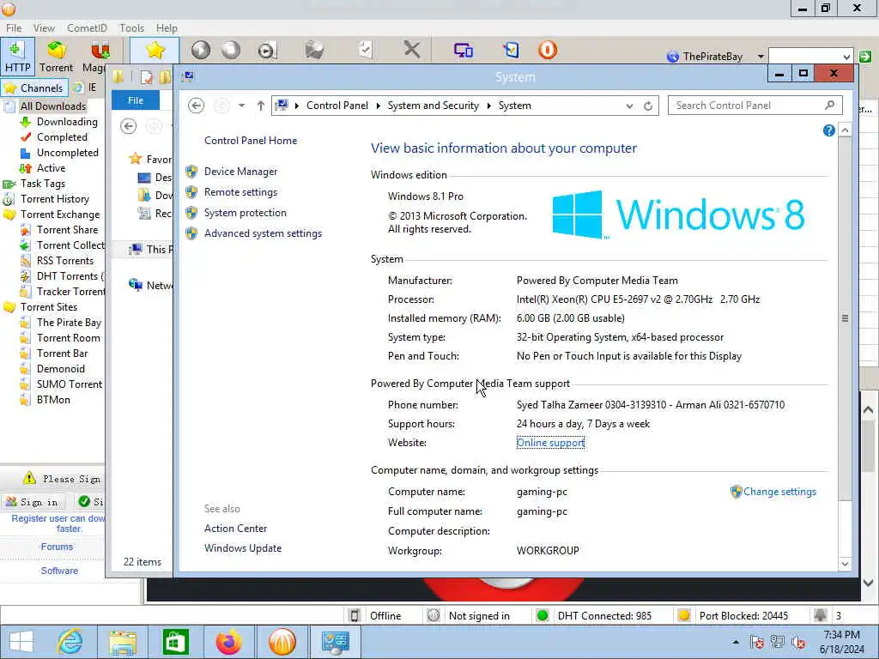The width and height of the screenshot is (879, 659).
Task: Open SUMO Torrent site entry
Action: click(x=70, y=384)
